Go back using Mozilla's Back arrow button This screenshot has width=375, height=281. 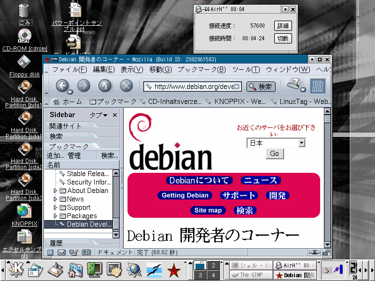[62, 86]
